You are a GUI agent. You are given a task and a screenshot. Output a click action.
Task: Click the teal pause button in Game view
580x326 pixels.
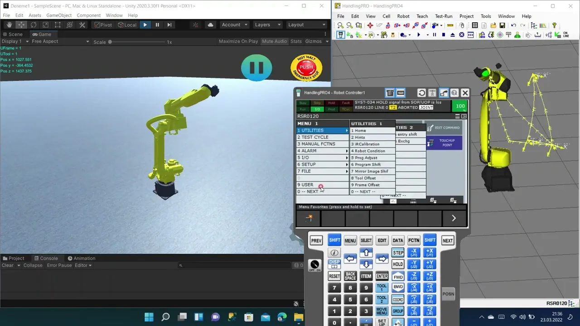coord(256,68)
